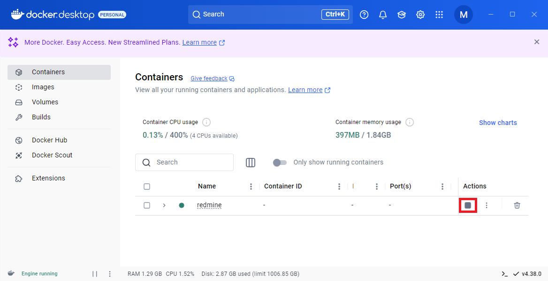The height and width of the screenshot is (281, 548).
Task: Open Images in sidebar
Action: pos(59,87)
